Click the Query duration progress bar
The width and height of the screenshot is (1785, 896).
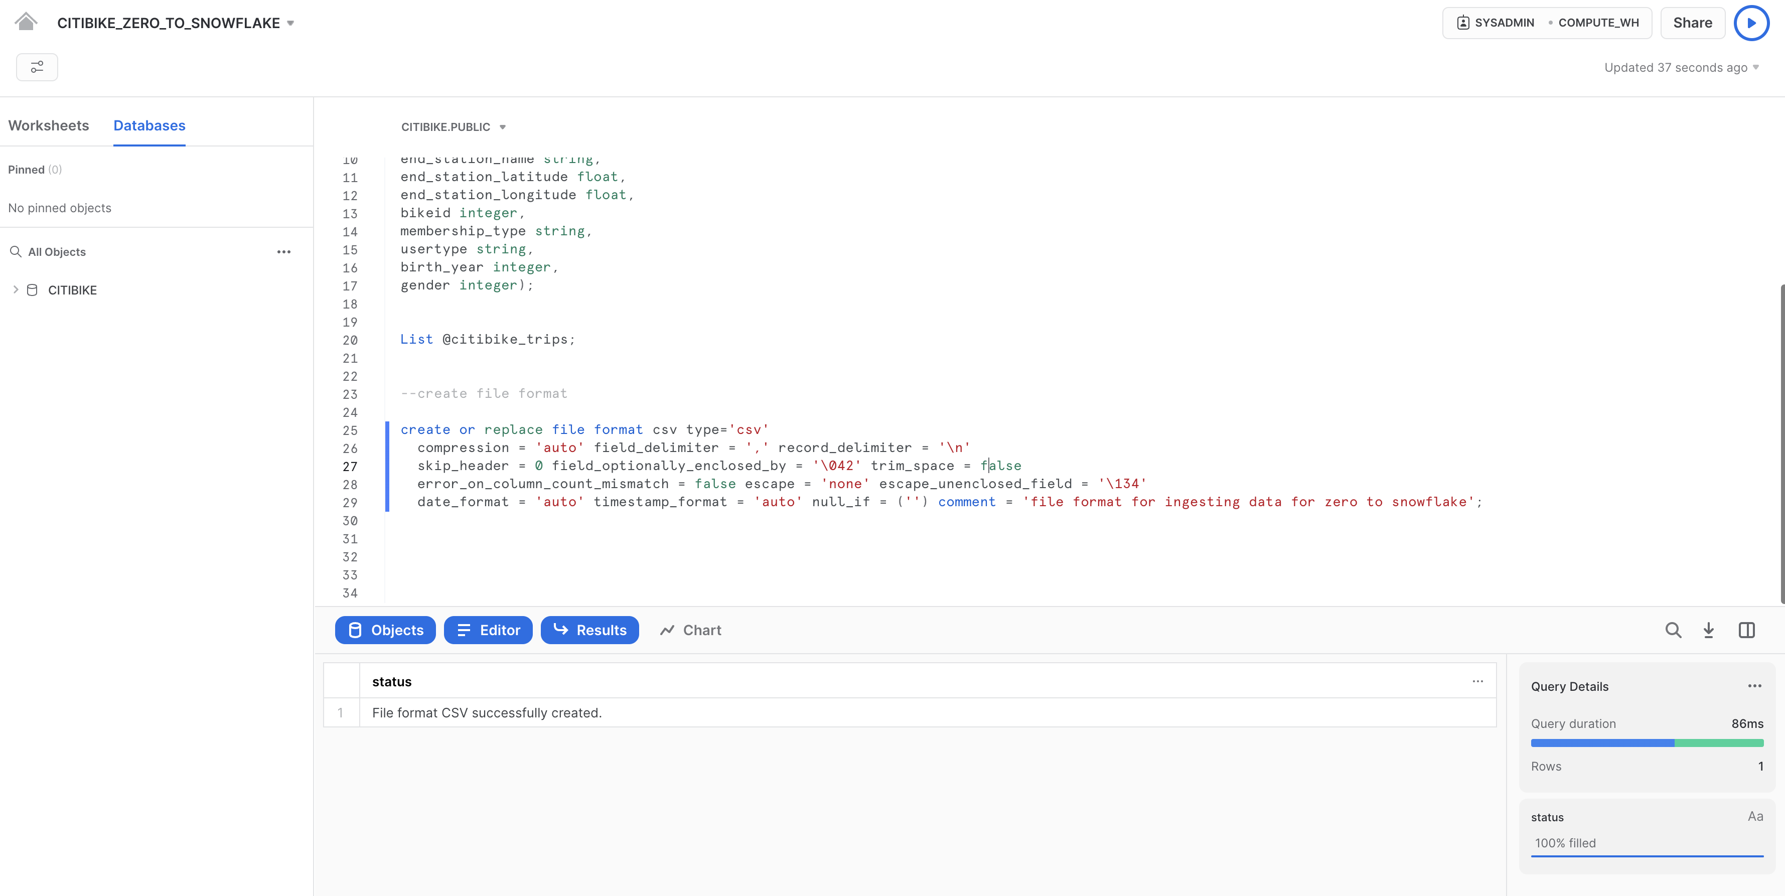(x=1647, y=743)
